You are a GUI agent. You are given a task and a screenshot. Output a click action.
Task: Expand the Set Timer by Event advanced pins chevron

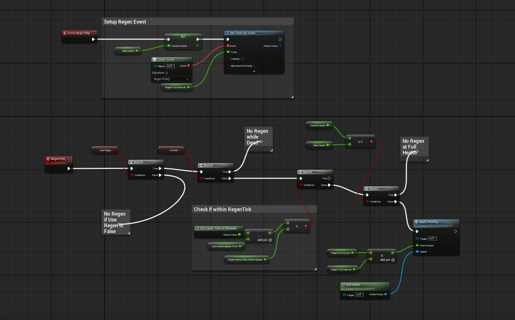pyautogui.click(x=254, y=71)
